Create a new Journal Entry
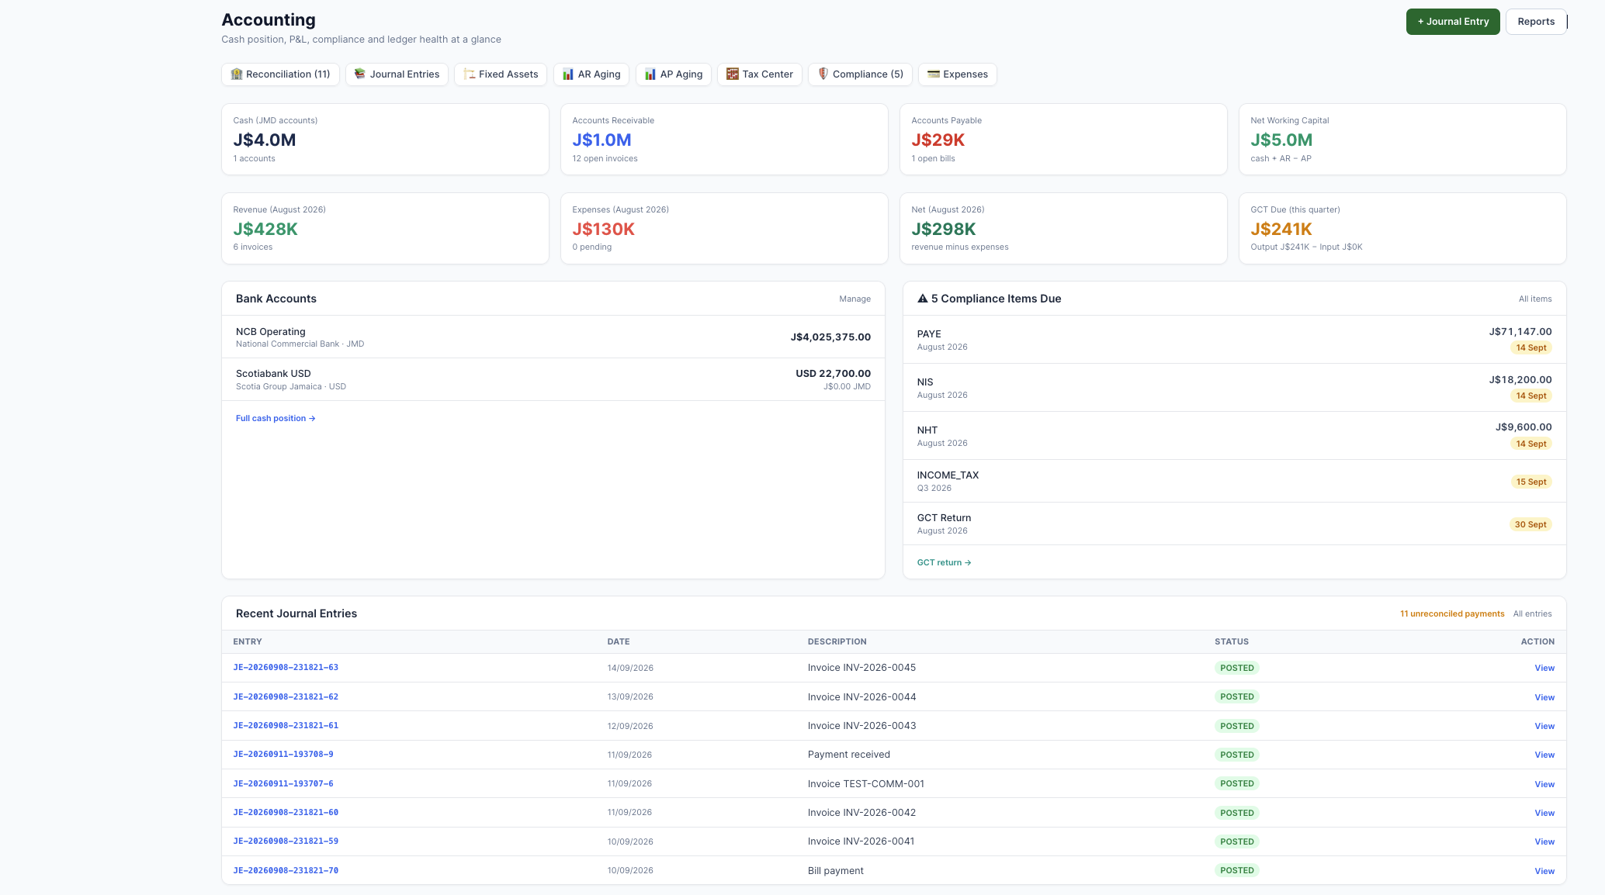The image size is (1605, 895). click(1453, 22)
